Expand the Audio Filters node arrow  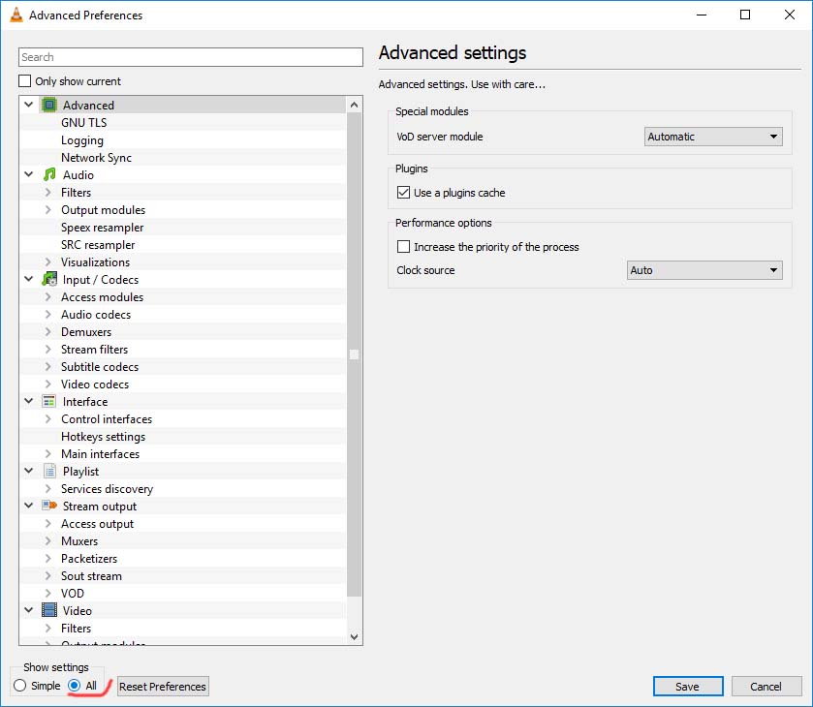coord(48,193)
